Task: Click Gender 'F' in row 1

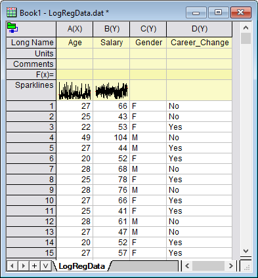Action: coord(148,106)
